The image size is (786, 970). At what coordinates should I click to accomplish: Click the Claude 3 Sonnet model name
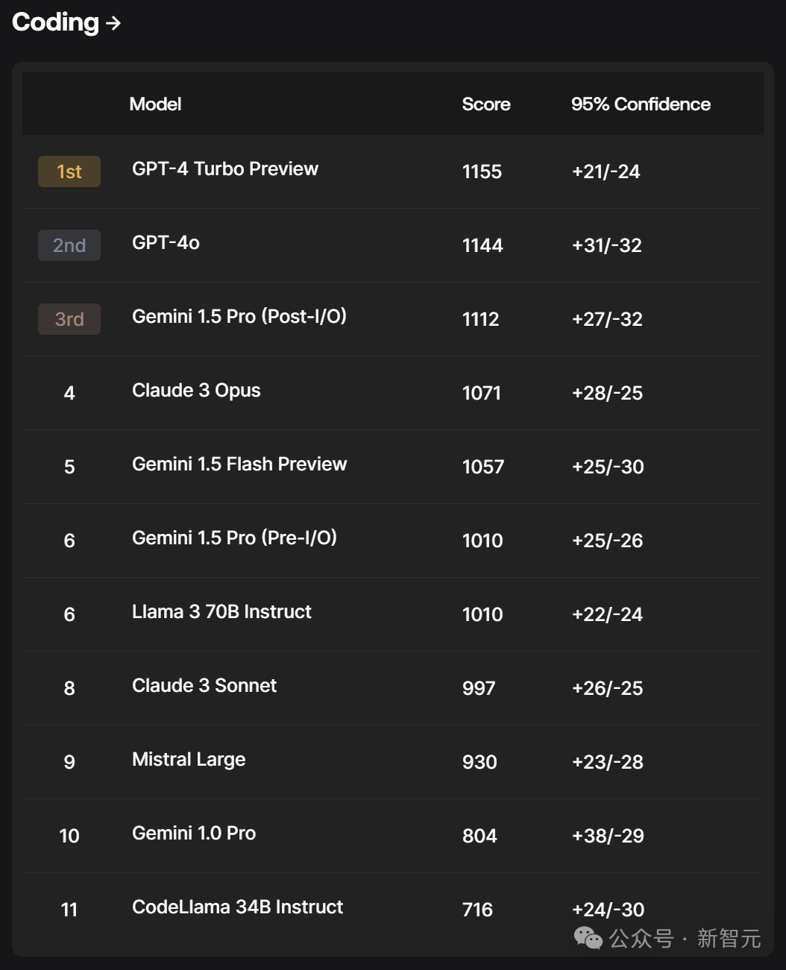204,686
